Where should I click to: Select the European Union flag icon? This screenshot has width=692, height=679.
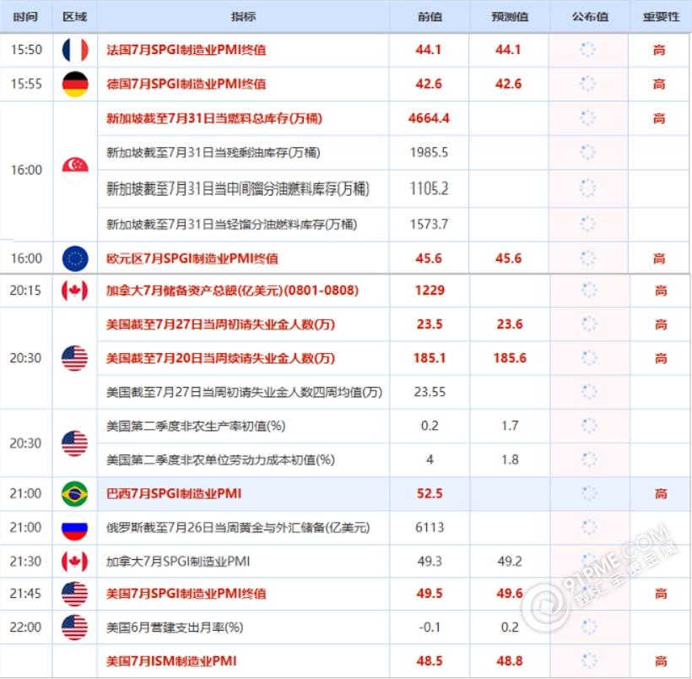tap(75, 258)
